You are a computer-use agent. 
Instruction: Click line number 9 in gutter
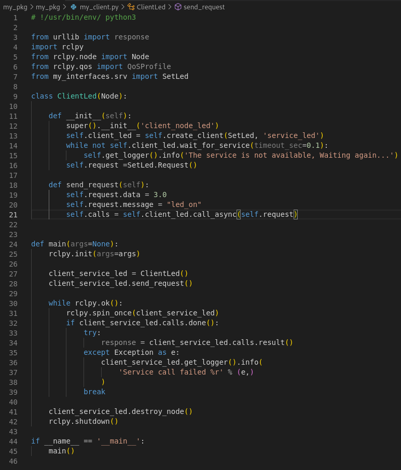(x=15, y=96)
